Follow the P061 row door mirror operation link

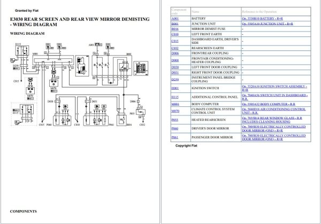(274, 137)
